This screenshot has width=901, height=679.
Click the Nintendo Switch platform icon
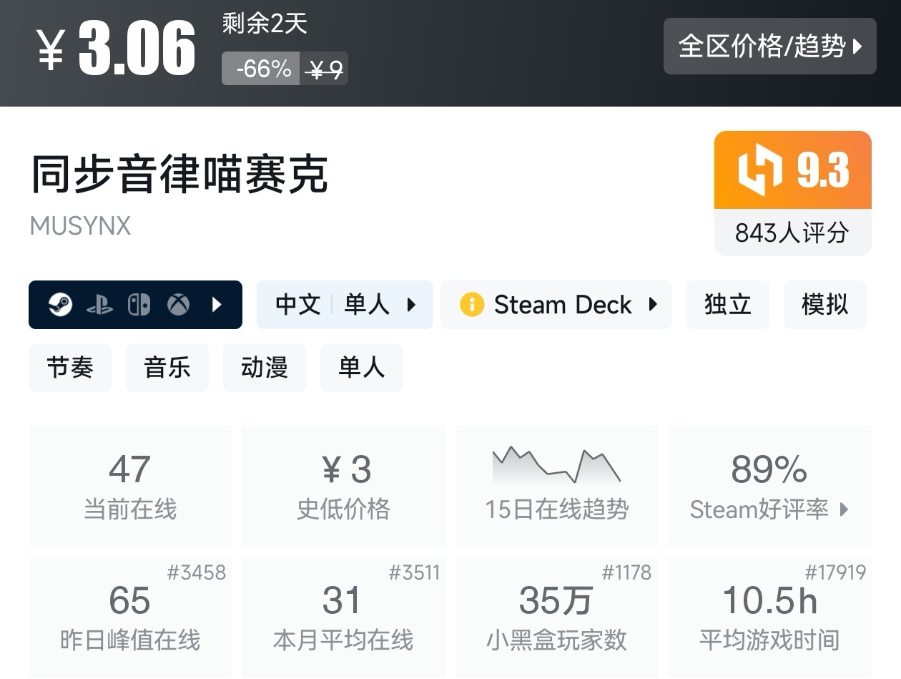[x=139, y=305]
